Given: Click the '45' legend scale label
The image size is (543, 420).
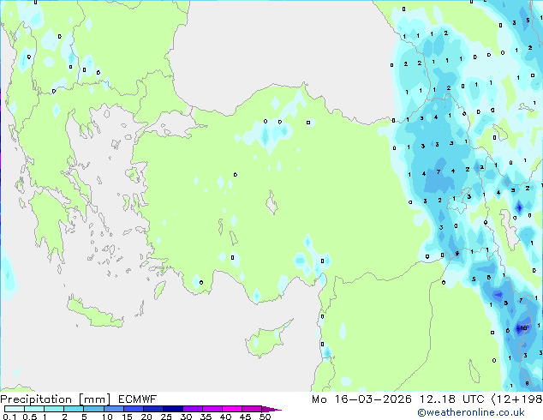Looking at the screenshot, I should tap(245, 417).
